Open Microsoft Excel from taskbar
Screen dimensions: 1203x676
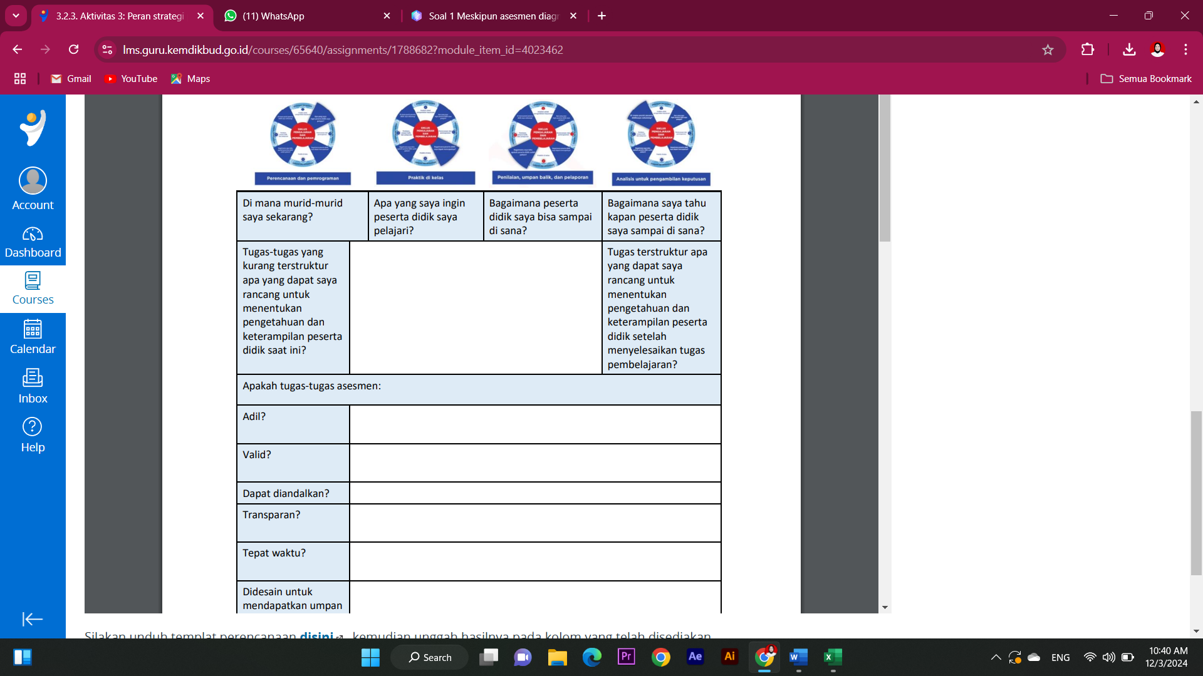(x=833, y=657)
